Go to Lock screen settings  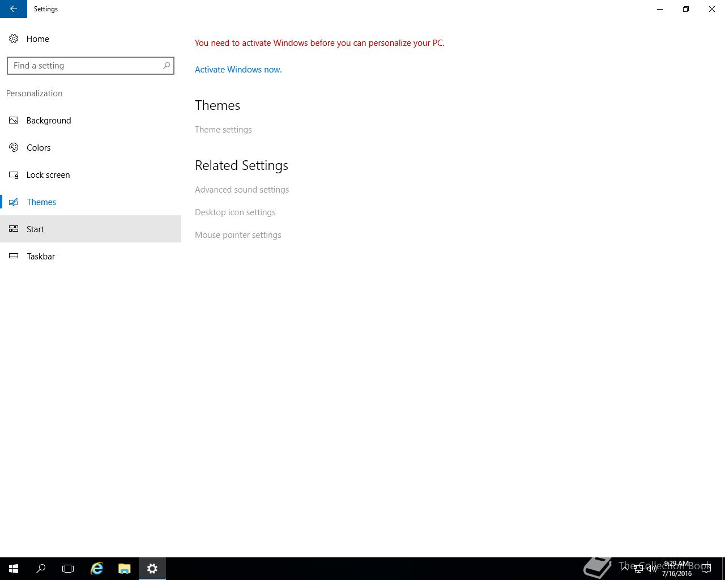[x=91, y=174]
